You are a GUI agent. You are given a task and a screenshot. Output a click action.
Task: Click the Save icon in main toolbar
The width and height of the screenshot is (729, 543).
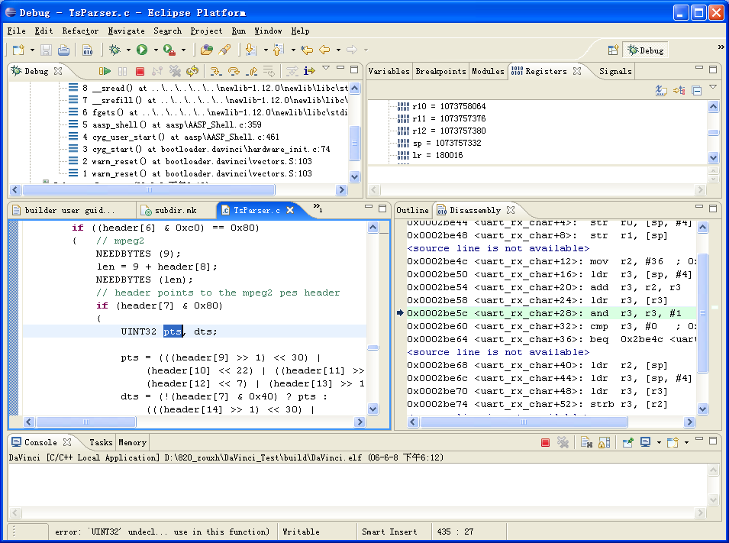46,50
